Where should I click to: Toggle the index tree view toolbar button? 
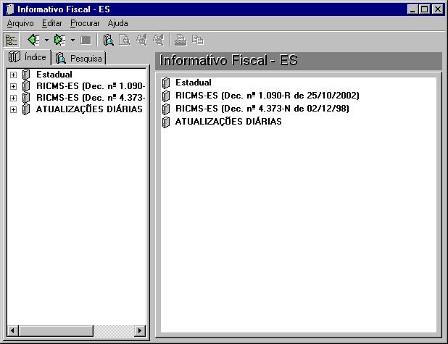click(x=12, y=40)
